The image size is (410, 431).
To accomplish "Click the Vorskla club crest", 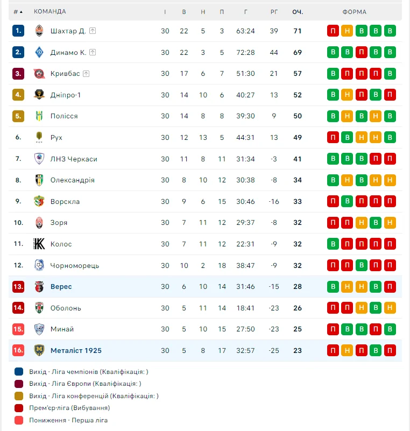I will pos(39,201).
